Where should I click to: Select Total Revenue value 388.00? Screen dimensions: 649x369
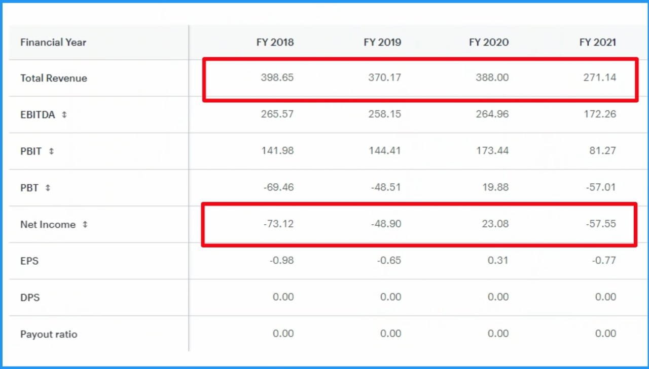click(492, 78)
